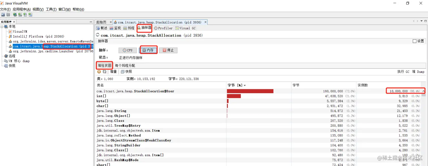Open the 应用程序(A) menu

point(22,9)
